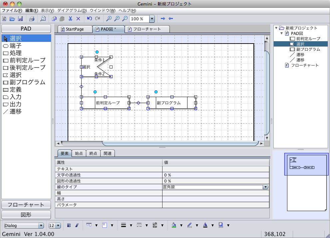Open the font size 12 dropdown
The height and width of the screenshot is (238, 330).
pyautogui.click(x=58, y=226)
